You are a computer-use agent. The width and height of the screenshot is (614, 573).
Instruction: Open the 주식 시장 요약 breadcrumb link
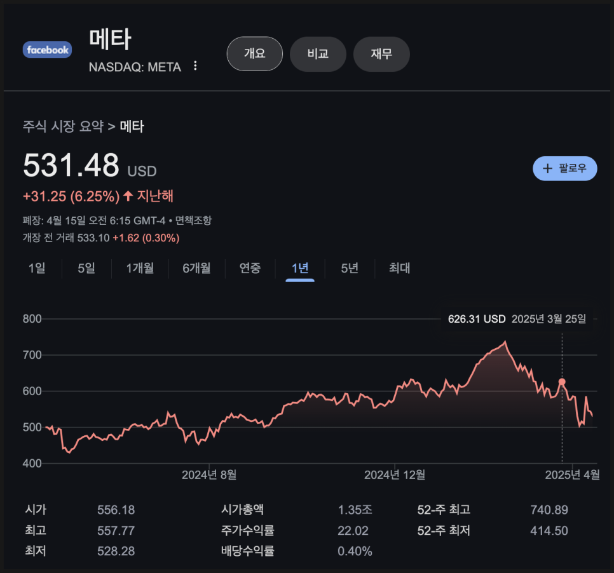[x=63, y=126]
